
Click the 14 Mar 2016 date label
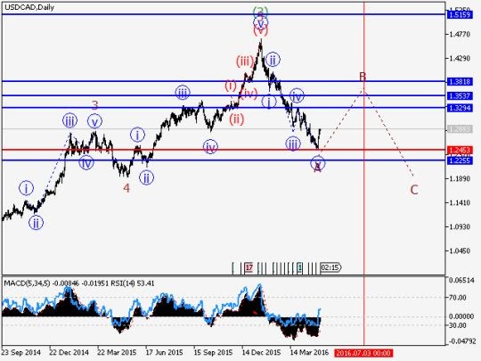point(309,352)
